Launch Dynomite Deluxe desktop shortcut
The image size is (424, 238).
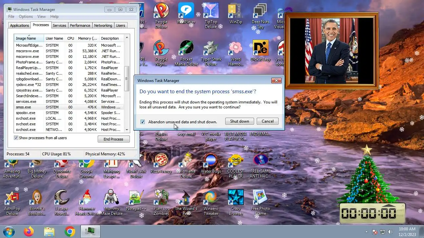coord(62,167)
